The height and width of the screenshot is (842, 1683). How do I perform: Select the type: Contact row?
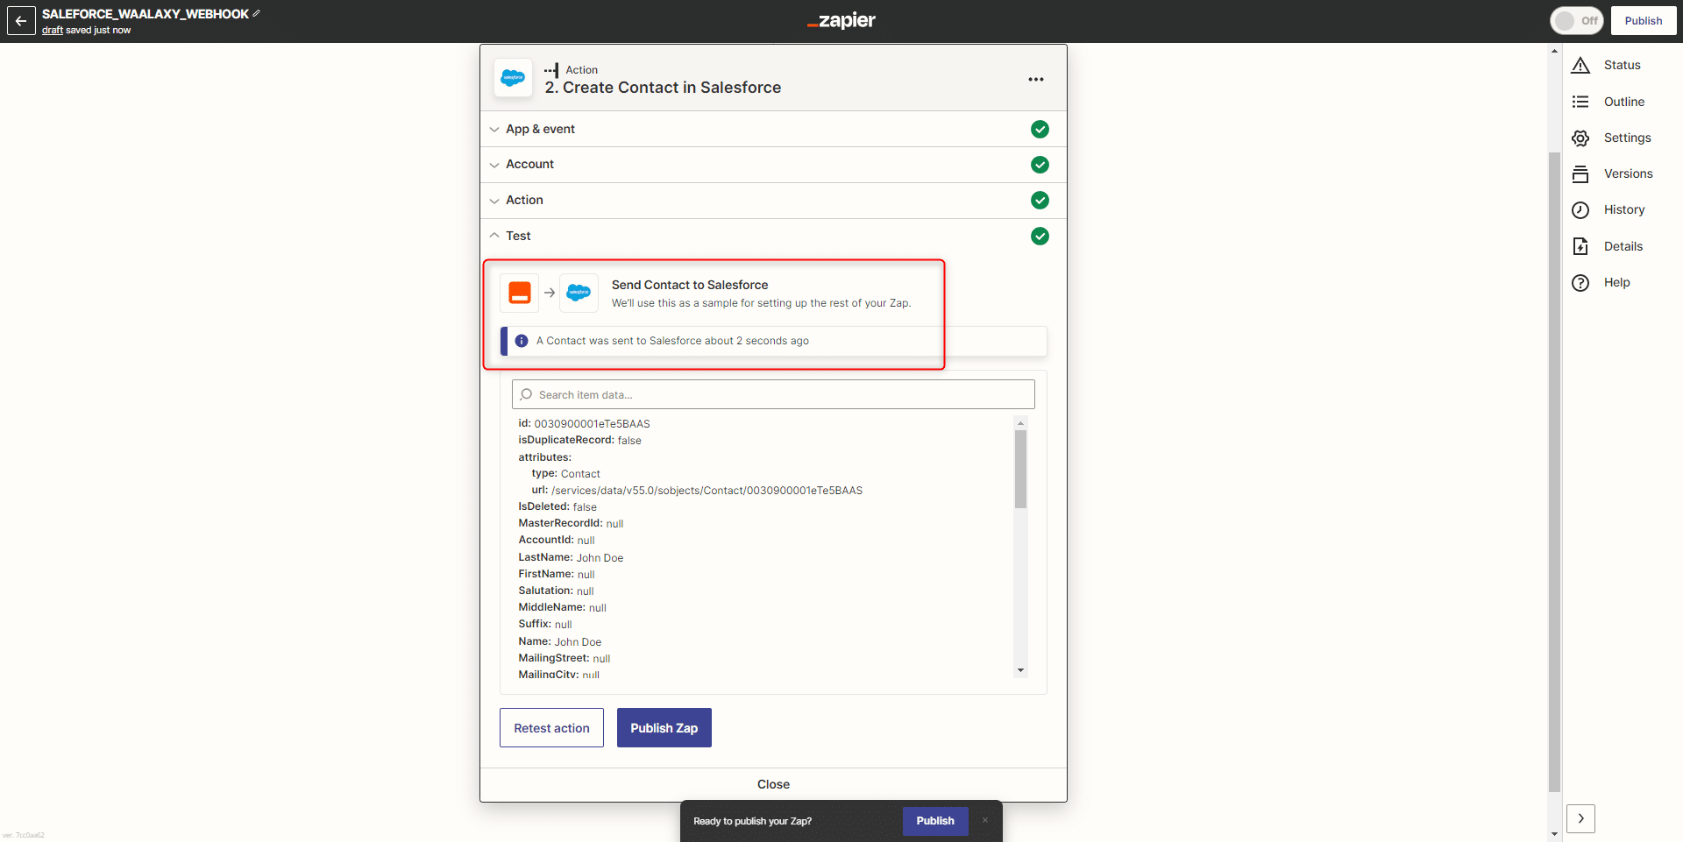click(x=565, y=474)
